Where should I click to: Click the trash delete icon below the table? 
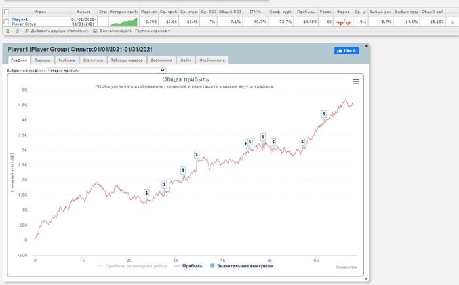point(8,31)
